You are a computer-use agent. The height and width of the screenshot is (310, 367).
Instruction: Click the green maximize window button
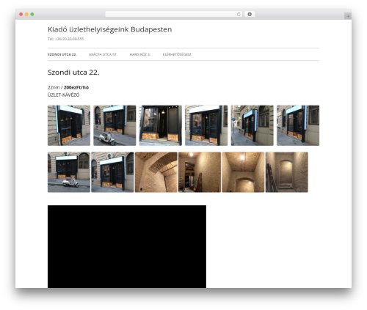click(32, 15)
